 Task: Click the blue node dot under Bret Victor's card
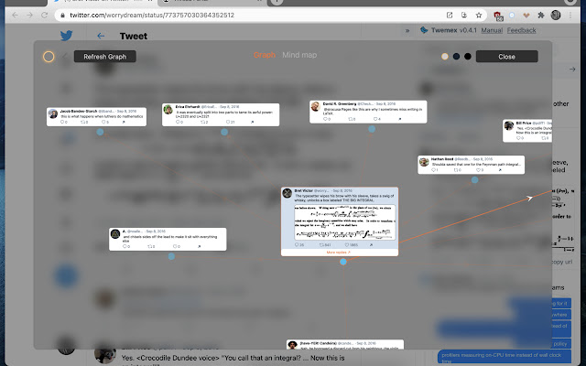pos(343,262)
